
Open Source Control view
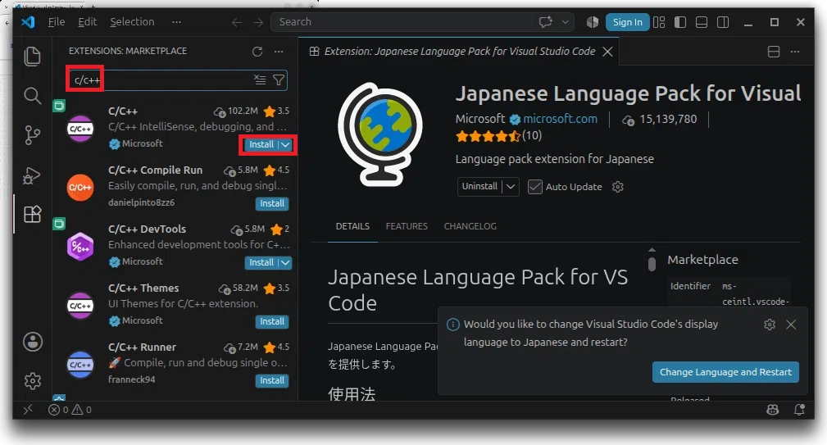[x=32, y=135]
